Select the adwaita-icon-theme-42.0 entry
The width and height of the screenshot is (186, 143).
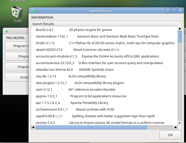coord(54,69)
